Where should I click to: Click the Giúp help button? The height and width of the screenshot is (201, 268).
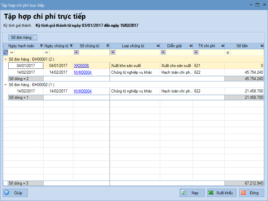click(15, 193)
